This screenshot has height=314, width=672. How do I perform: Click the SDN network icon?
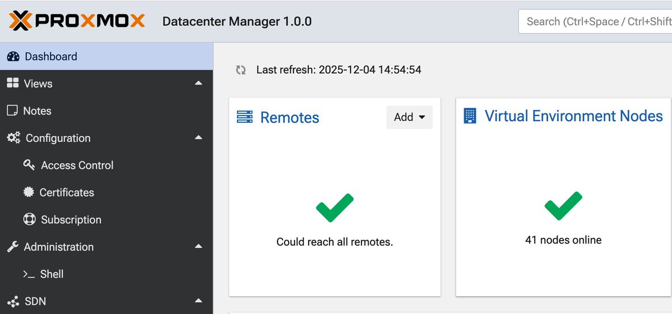(13, 302)
